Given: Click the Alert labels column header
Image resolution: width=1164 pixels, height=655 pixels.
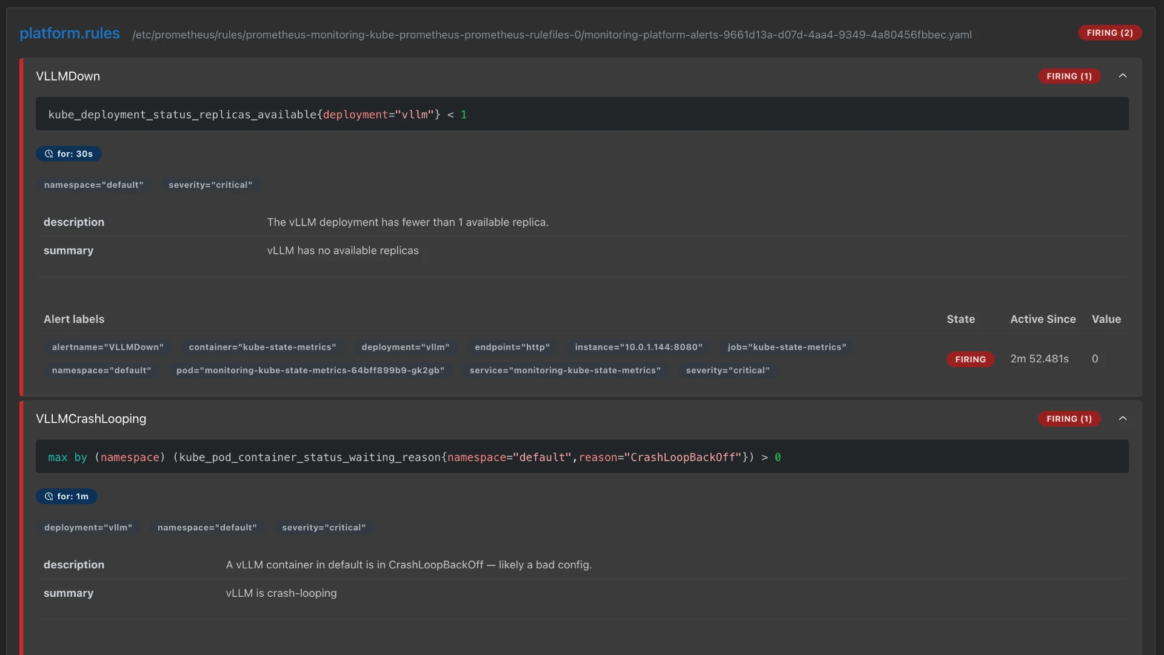Looking at the screenshot, I should [74, 319].
